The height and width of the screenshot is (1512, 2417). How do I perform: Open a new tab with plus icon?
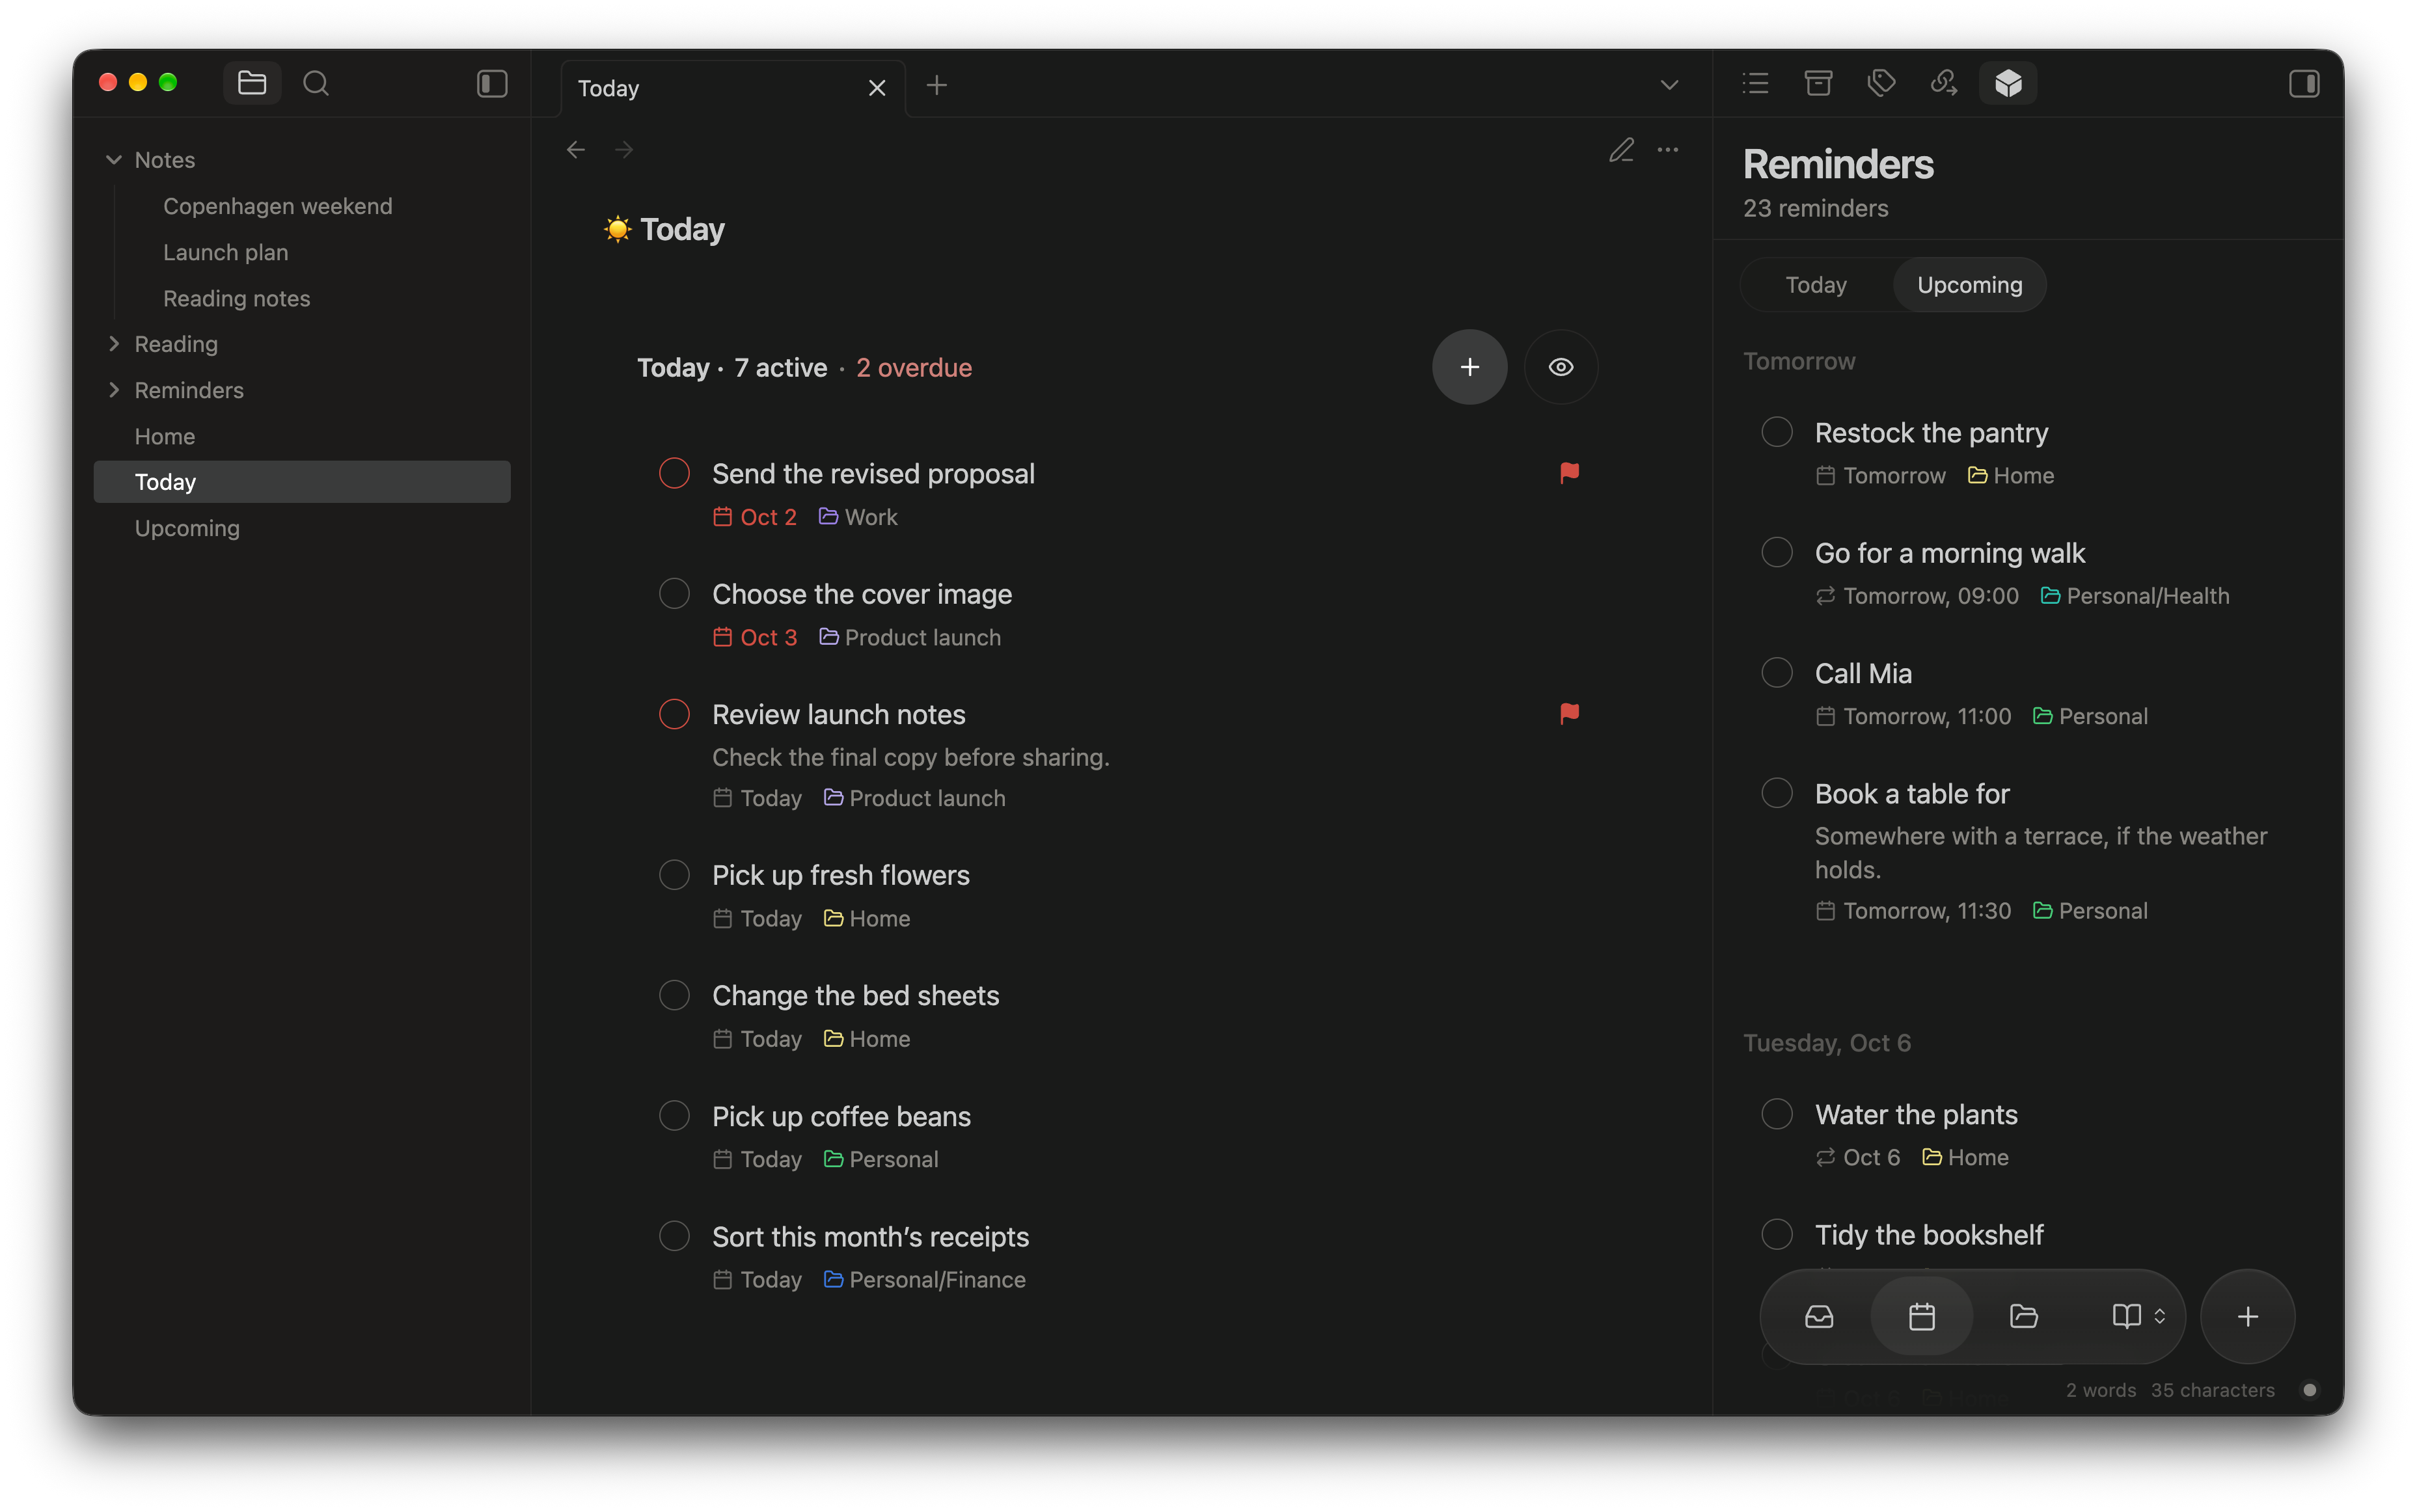click(x=936, y=86)
